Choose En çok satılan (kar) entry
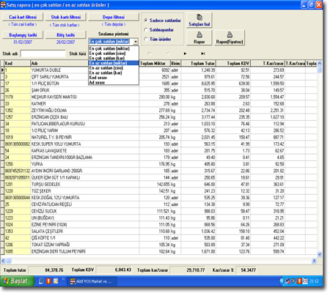This screenshot has height=293, width=330. tap(114, 58)
